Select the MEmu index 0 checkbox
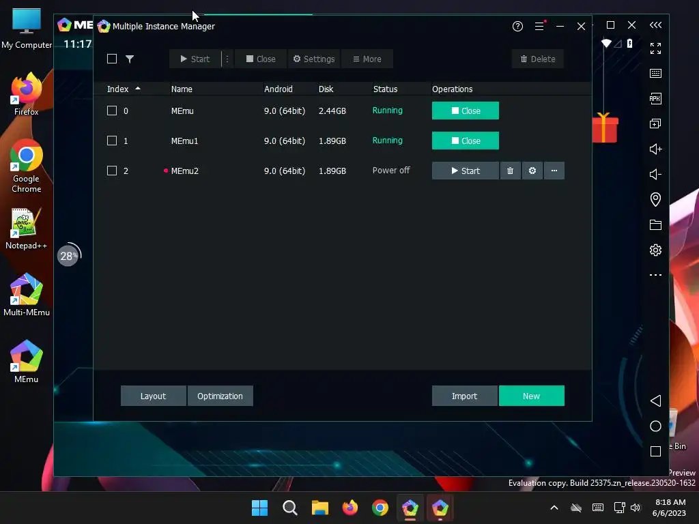This screenshot has height=524, width=699. tap(112, 111)
